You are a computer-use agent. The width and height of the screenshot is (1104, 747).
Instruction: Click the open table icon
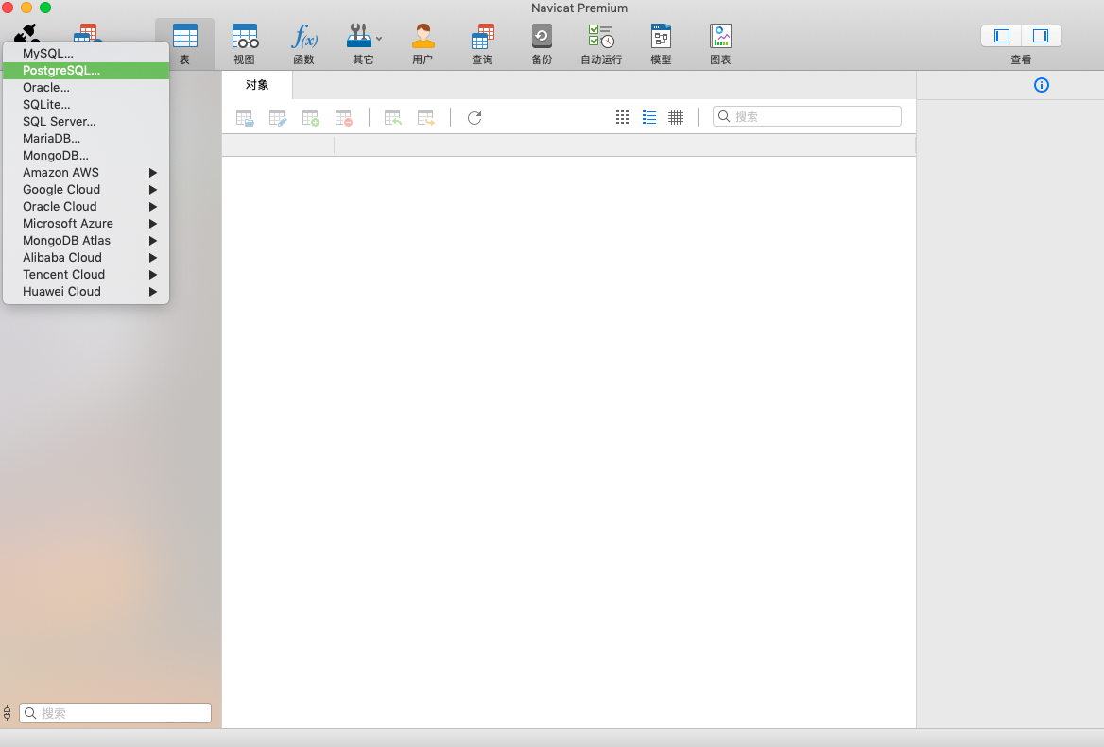click(x=244, y=117)
